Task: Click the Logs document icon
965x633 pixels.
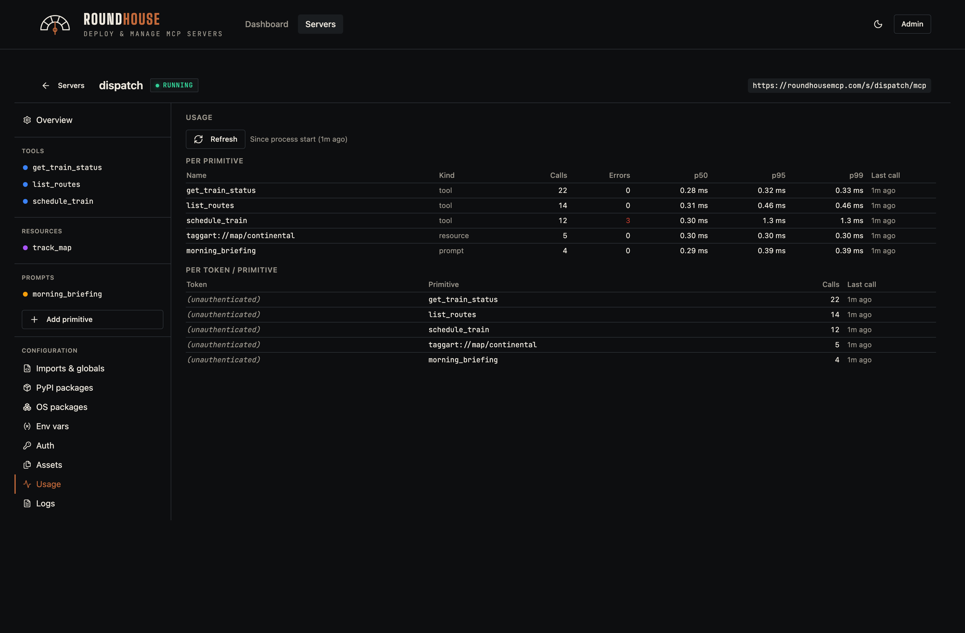Action: pyautogui.click(x=27, y=503)
